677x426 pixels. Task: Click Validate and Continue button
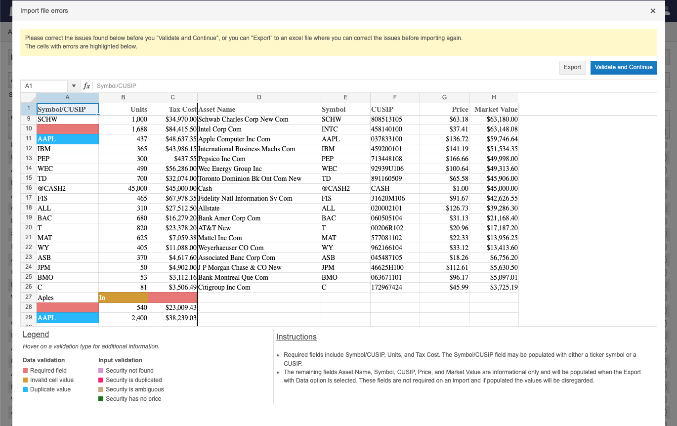(x=624, y=68)
